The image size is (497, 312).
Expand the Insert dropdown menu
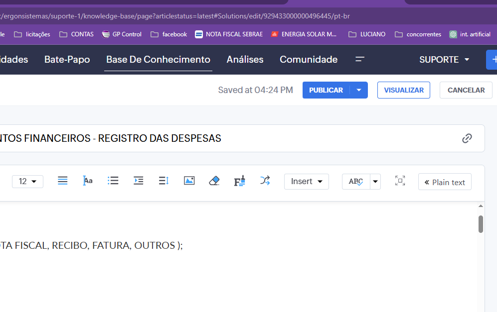click(306, 182)
